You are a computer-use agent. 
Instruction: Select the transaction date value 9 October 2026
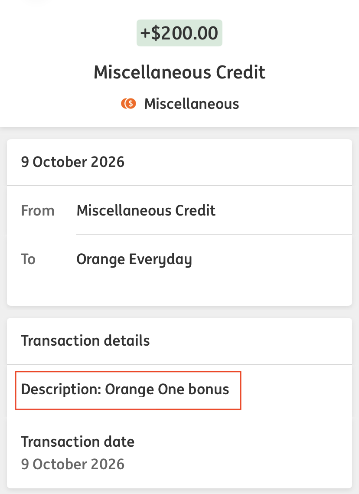click(73, 464)
